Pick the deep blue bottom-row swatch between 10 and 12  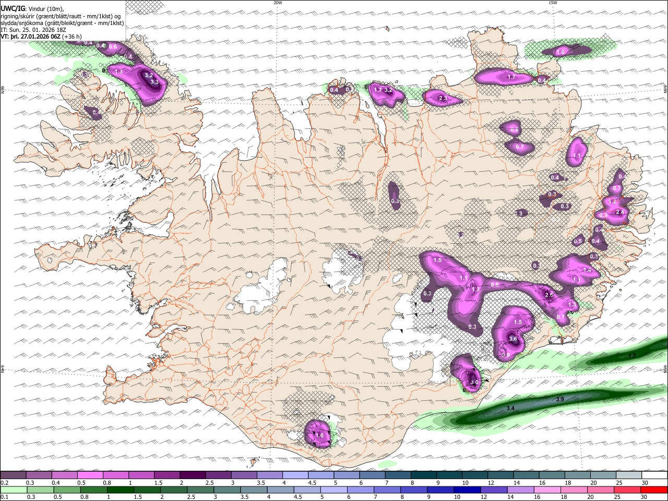point(467,490)
